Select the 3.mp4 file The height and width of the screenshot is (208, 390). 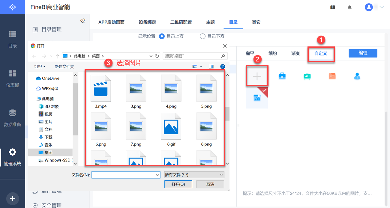coord(101,91)
